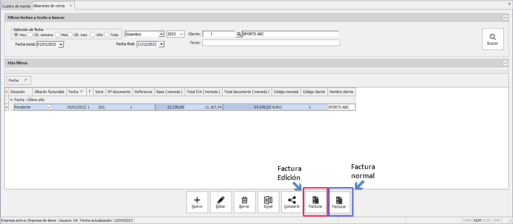Sort by the Serie column header
The image size is (513, 224).
(x=99, y=92)
